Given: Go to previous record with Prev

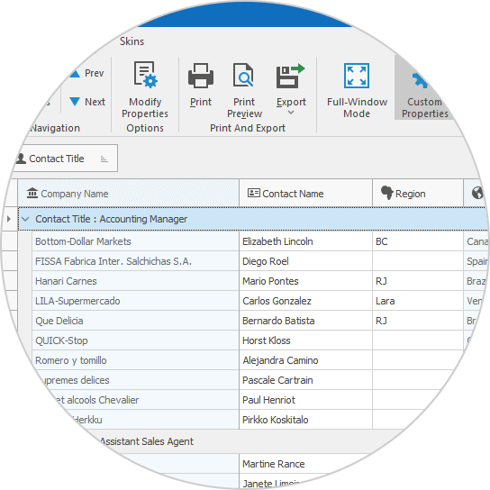Looking at the screenshot, I should 87,73.
